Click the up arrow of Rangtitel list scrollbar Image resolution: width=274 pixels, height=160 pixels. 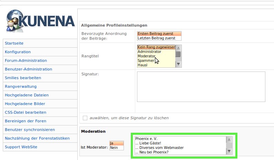pos(178,48)
